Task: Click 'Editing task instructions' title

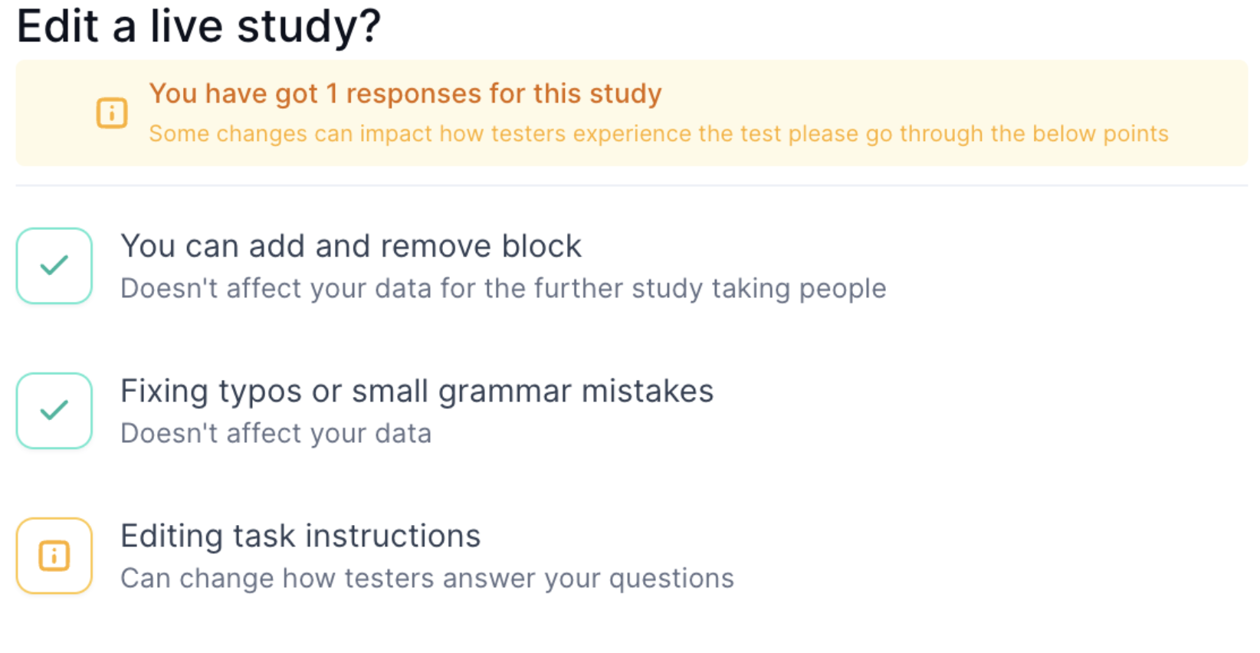Action: 300,536
